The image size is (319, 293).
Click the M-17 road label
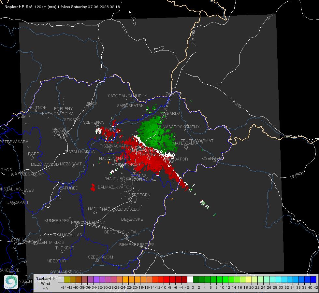click(x=271, y=16)
